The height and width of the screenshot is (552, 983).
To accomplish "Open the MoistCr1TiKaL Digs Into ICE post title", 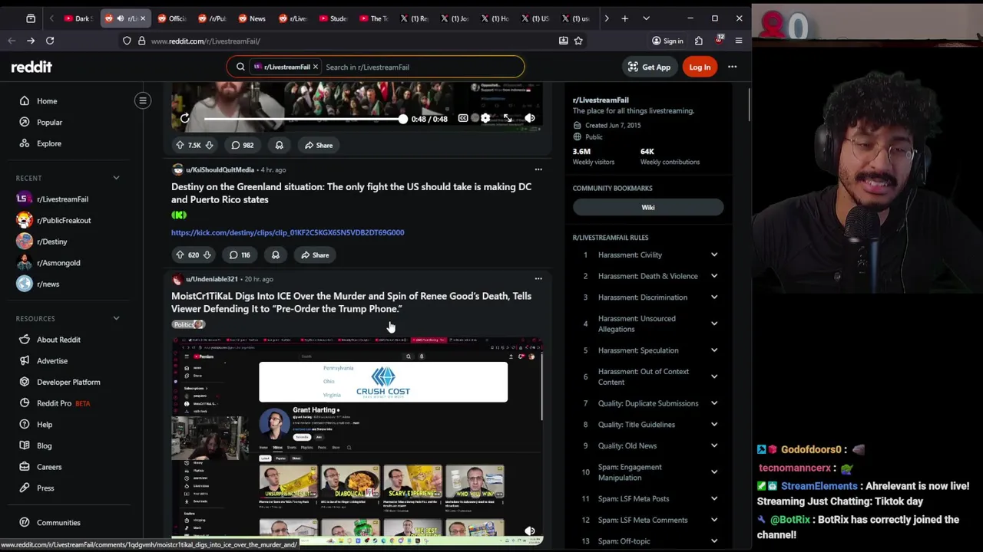I will pos(351,302).
